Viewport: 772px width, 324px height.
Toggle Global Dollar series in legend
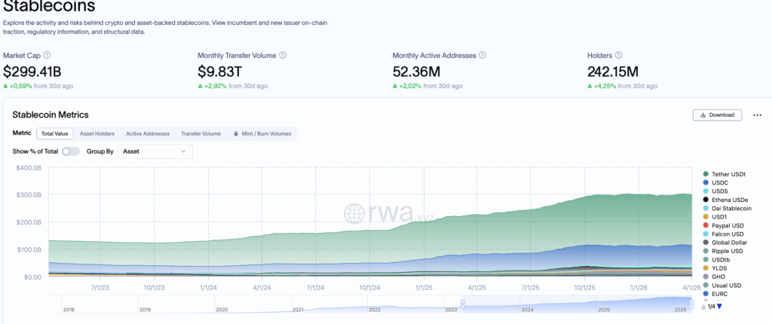(725, 243)
